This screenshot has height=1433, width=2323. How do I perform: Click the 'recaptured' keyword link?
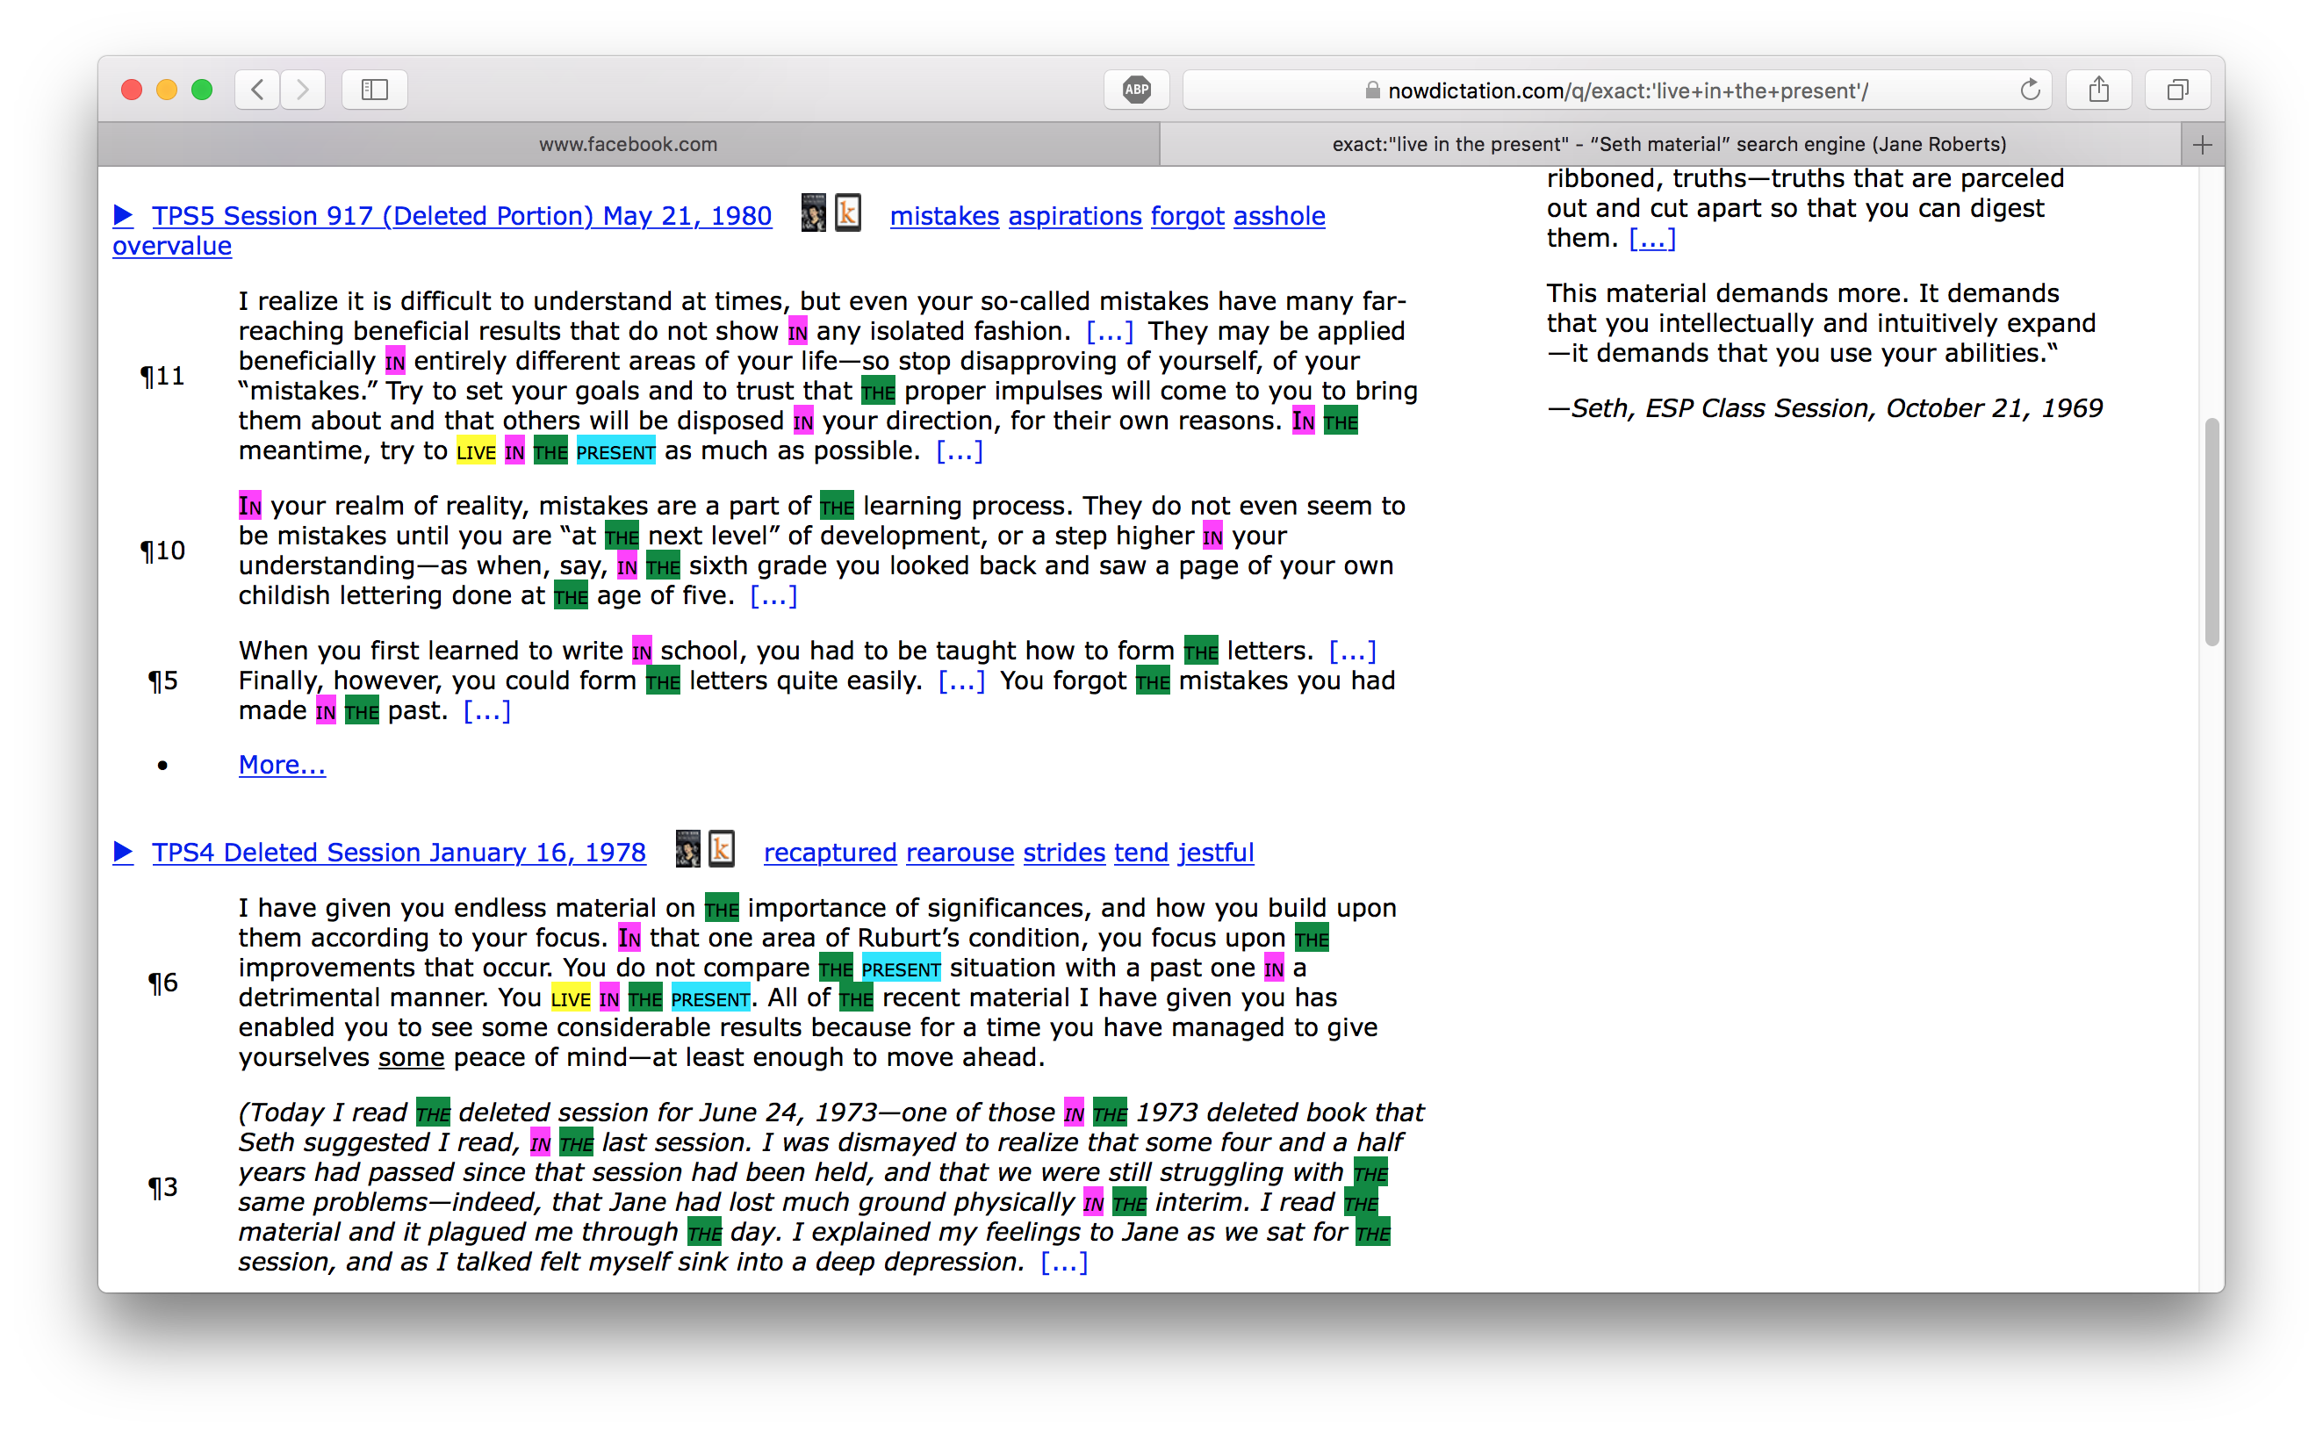click(x=830, y=852)
